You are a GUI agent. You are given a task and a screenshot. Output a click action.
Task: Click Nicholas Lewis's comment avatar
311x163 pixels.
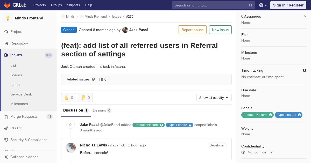[71, 148]
